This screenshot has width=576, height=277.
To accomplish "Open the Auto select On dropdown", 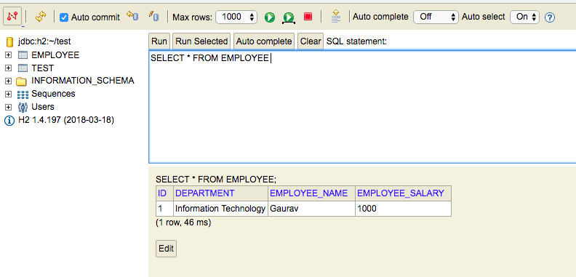I will coord(524,17).
